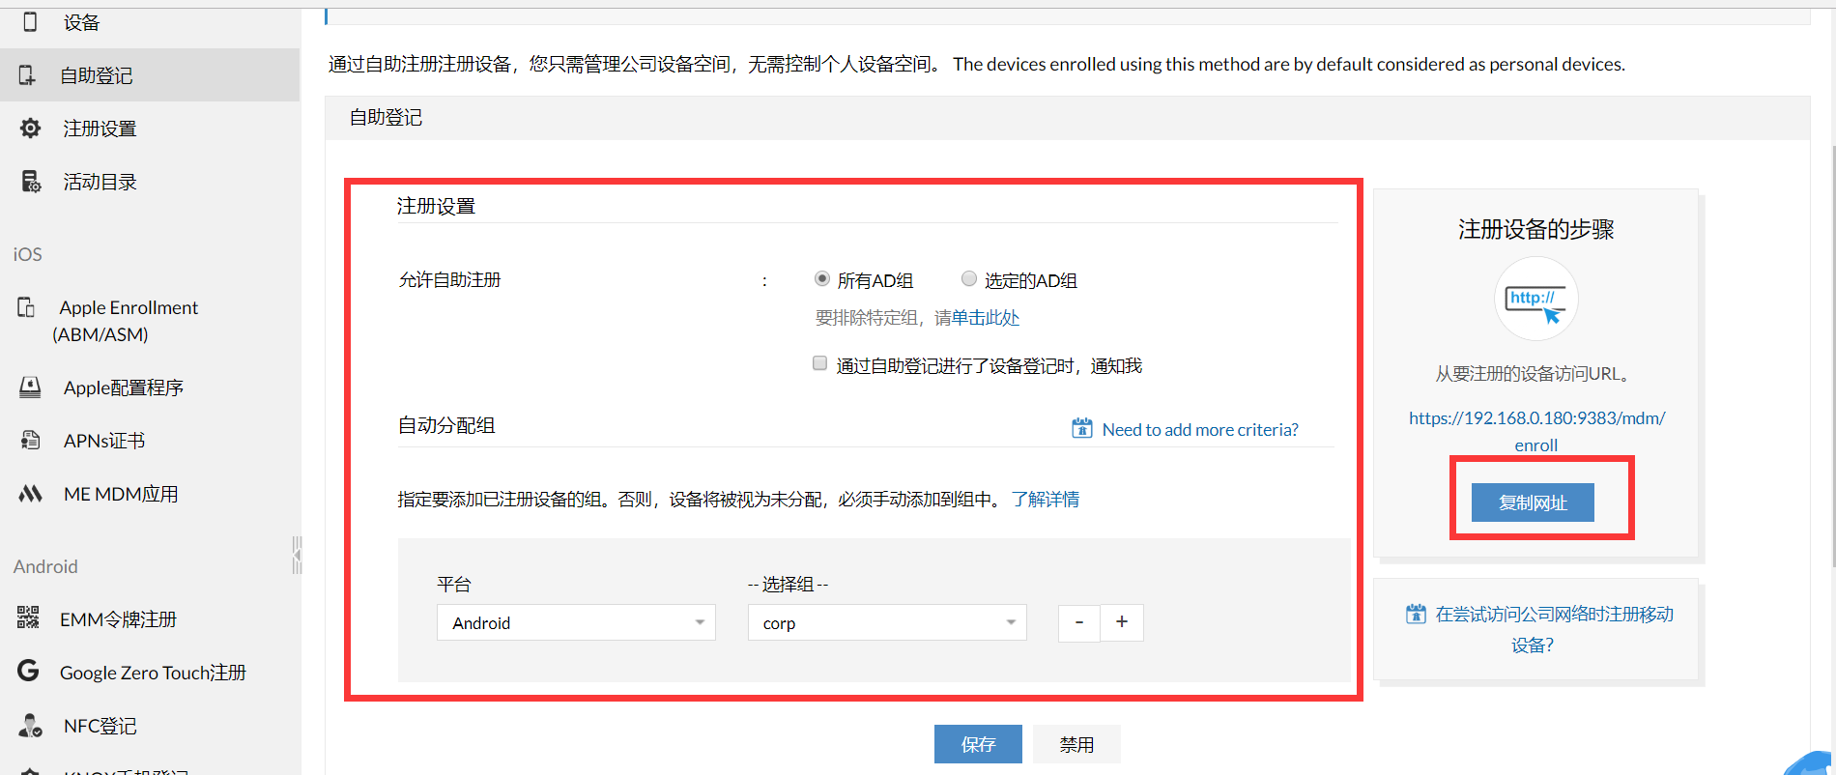Image resolution: width=1836 pixels, height=775 pixels.
Task: Click the calendar icon beside Need to add more criteria
Action: [1082, 428]
